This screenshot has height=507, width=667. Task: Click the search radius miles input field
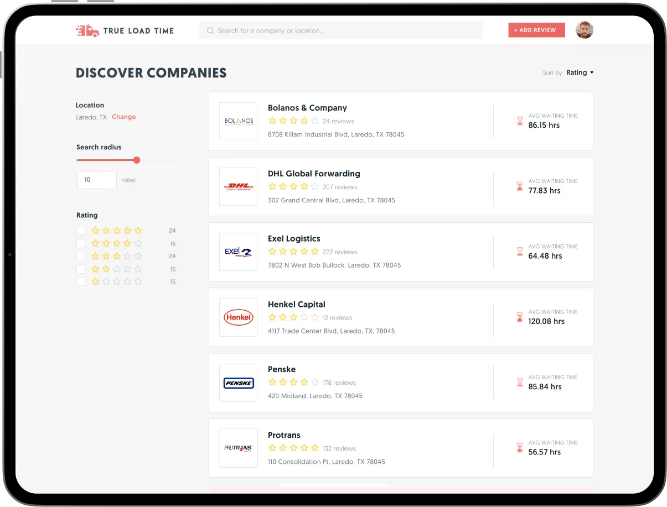(97, 180)
